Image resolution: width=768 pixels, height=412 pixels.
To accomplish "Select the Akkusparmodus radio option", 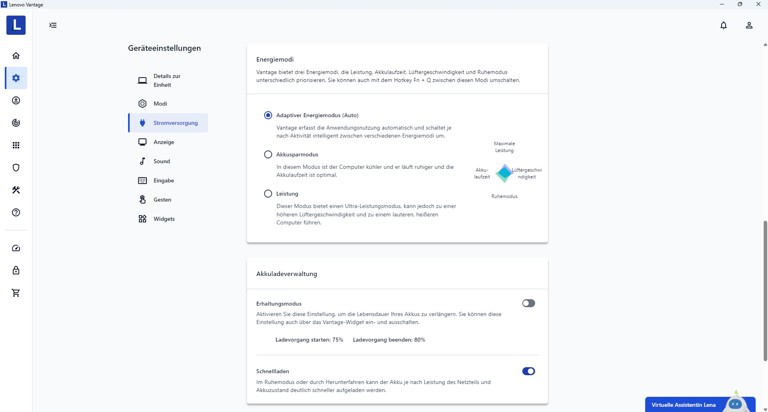I will (268, 154).
